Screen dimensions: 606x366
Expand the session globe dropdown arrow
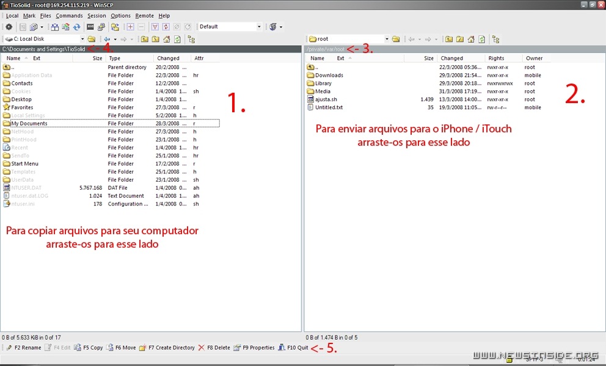point(281,27)
